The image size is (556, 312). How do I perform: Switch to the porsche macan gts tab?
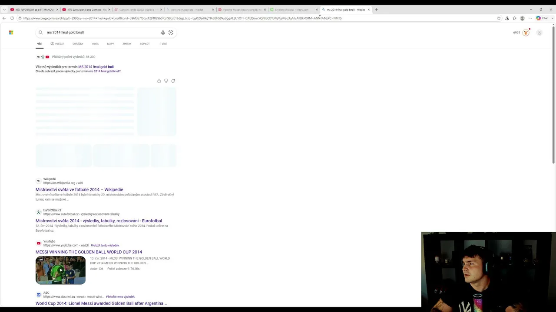(x=190, y=10)
